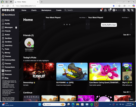Open the Marketplace tab in top navigation
Image resolution: width=136 pixels, height=107 pixels.
point(46,10)
